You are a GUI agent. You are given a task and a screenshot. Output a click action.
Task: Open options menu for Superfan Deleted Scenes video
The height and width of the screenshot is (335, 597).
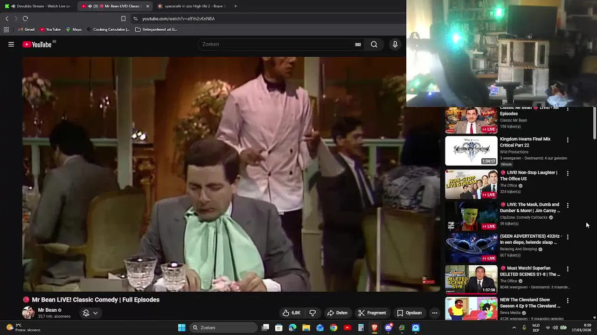point(568,269)
